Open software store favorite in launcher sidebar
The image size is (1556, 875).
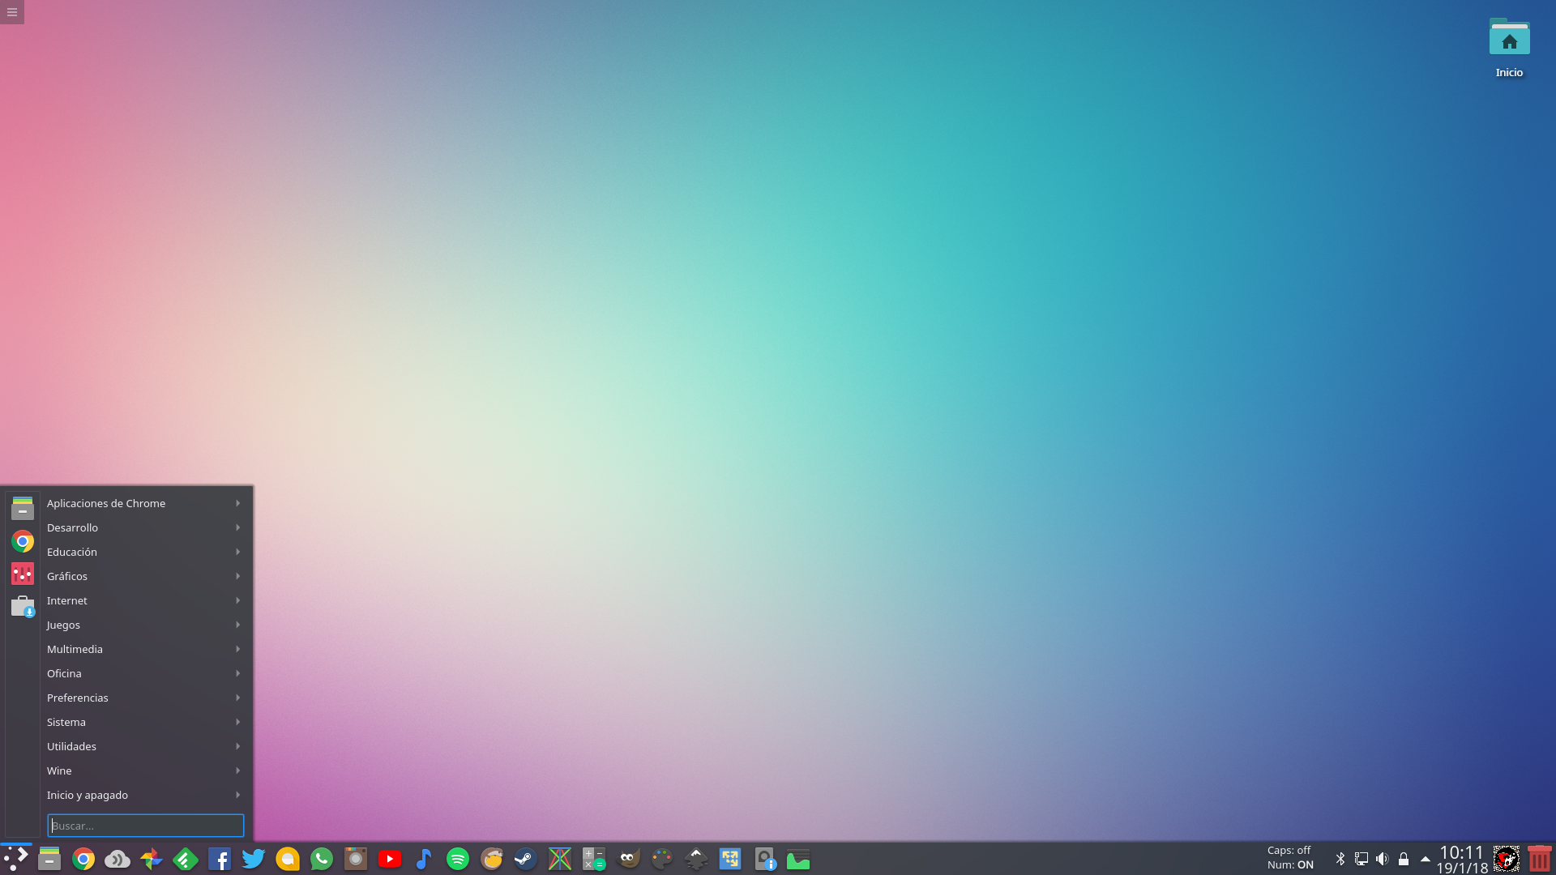pos(23,606)
